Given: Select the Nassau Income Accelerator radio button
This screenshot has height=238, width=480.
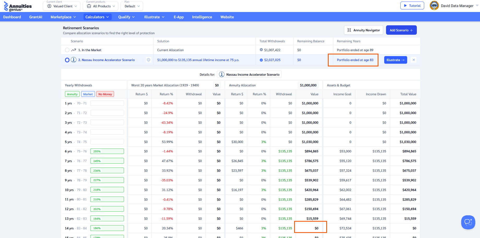Looking at the screenshot, I should tap(67, 60).
